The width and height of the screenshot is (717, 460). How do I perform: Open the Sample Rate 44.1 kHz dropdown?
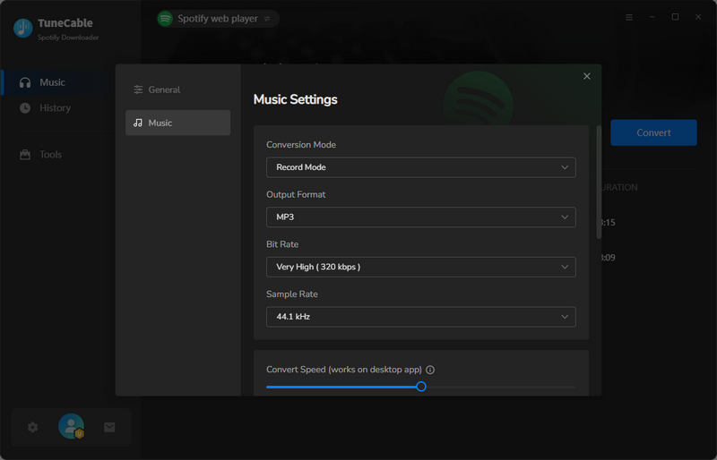[420, 317]
